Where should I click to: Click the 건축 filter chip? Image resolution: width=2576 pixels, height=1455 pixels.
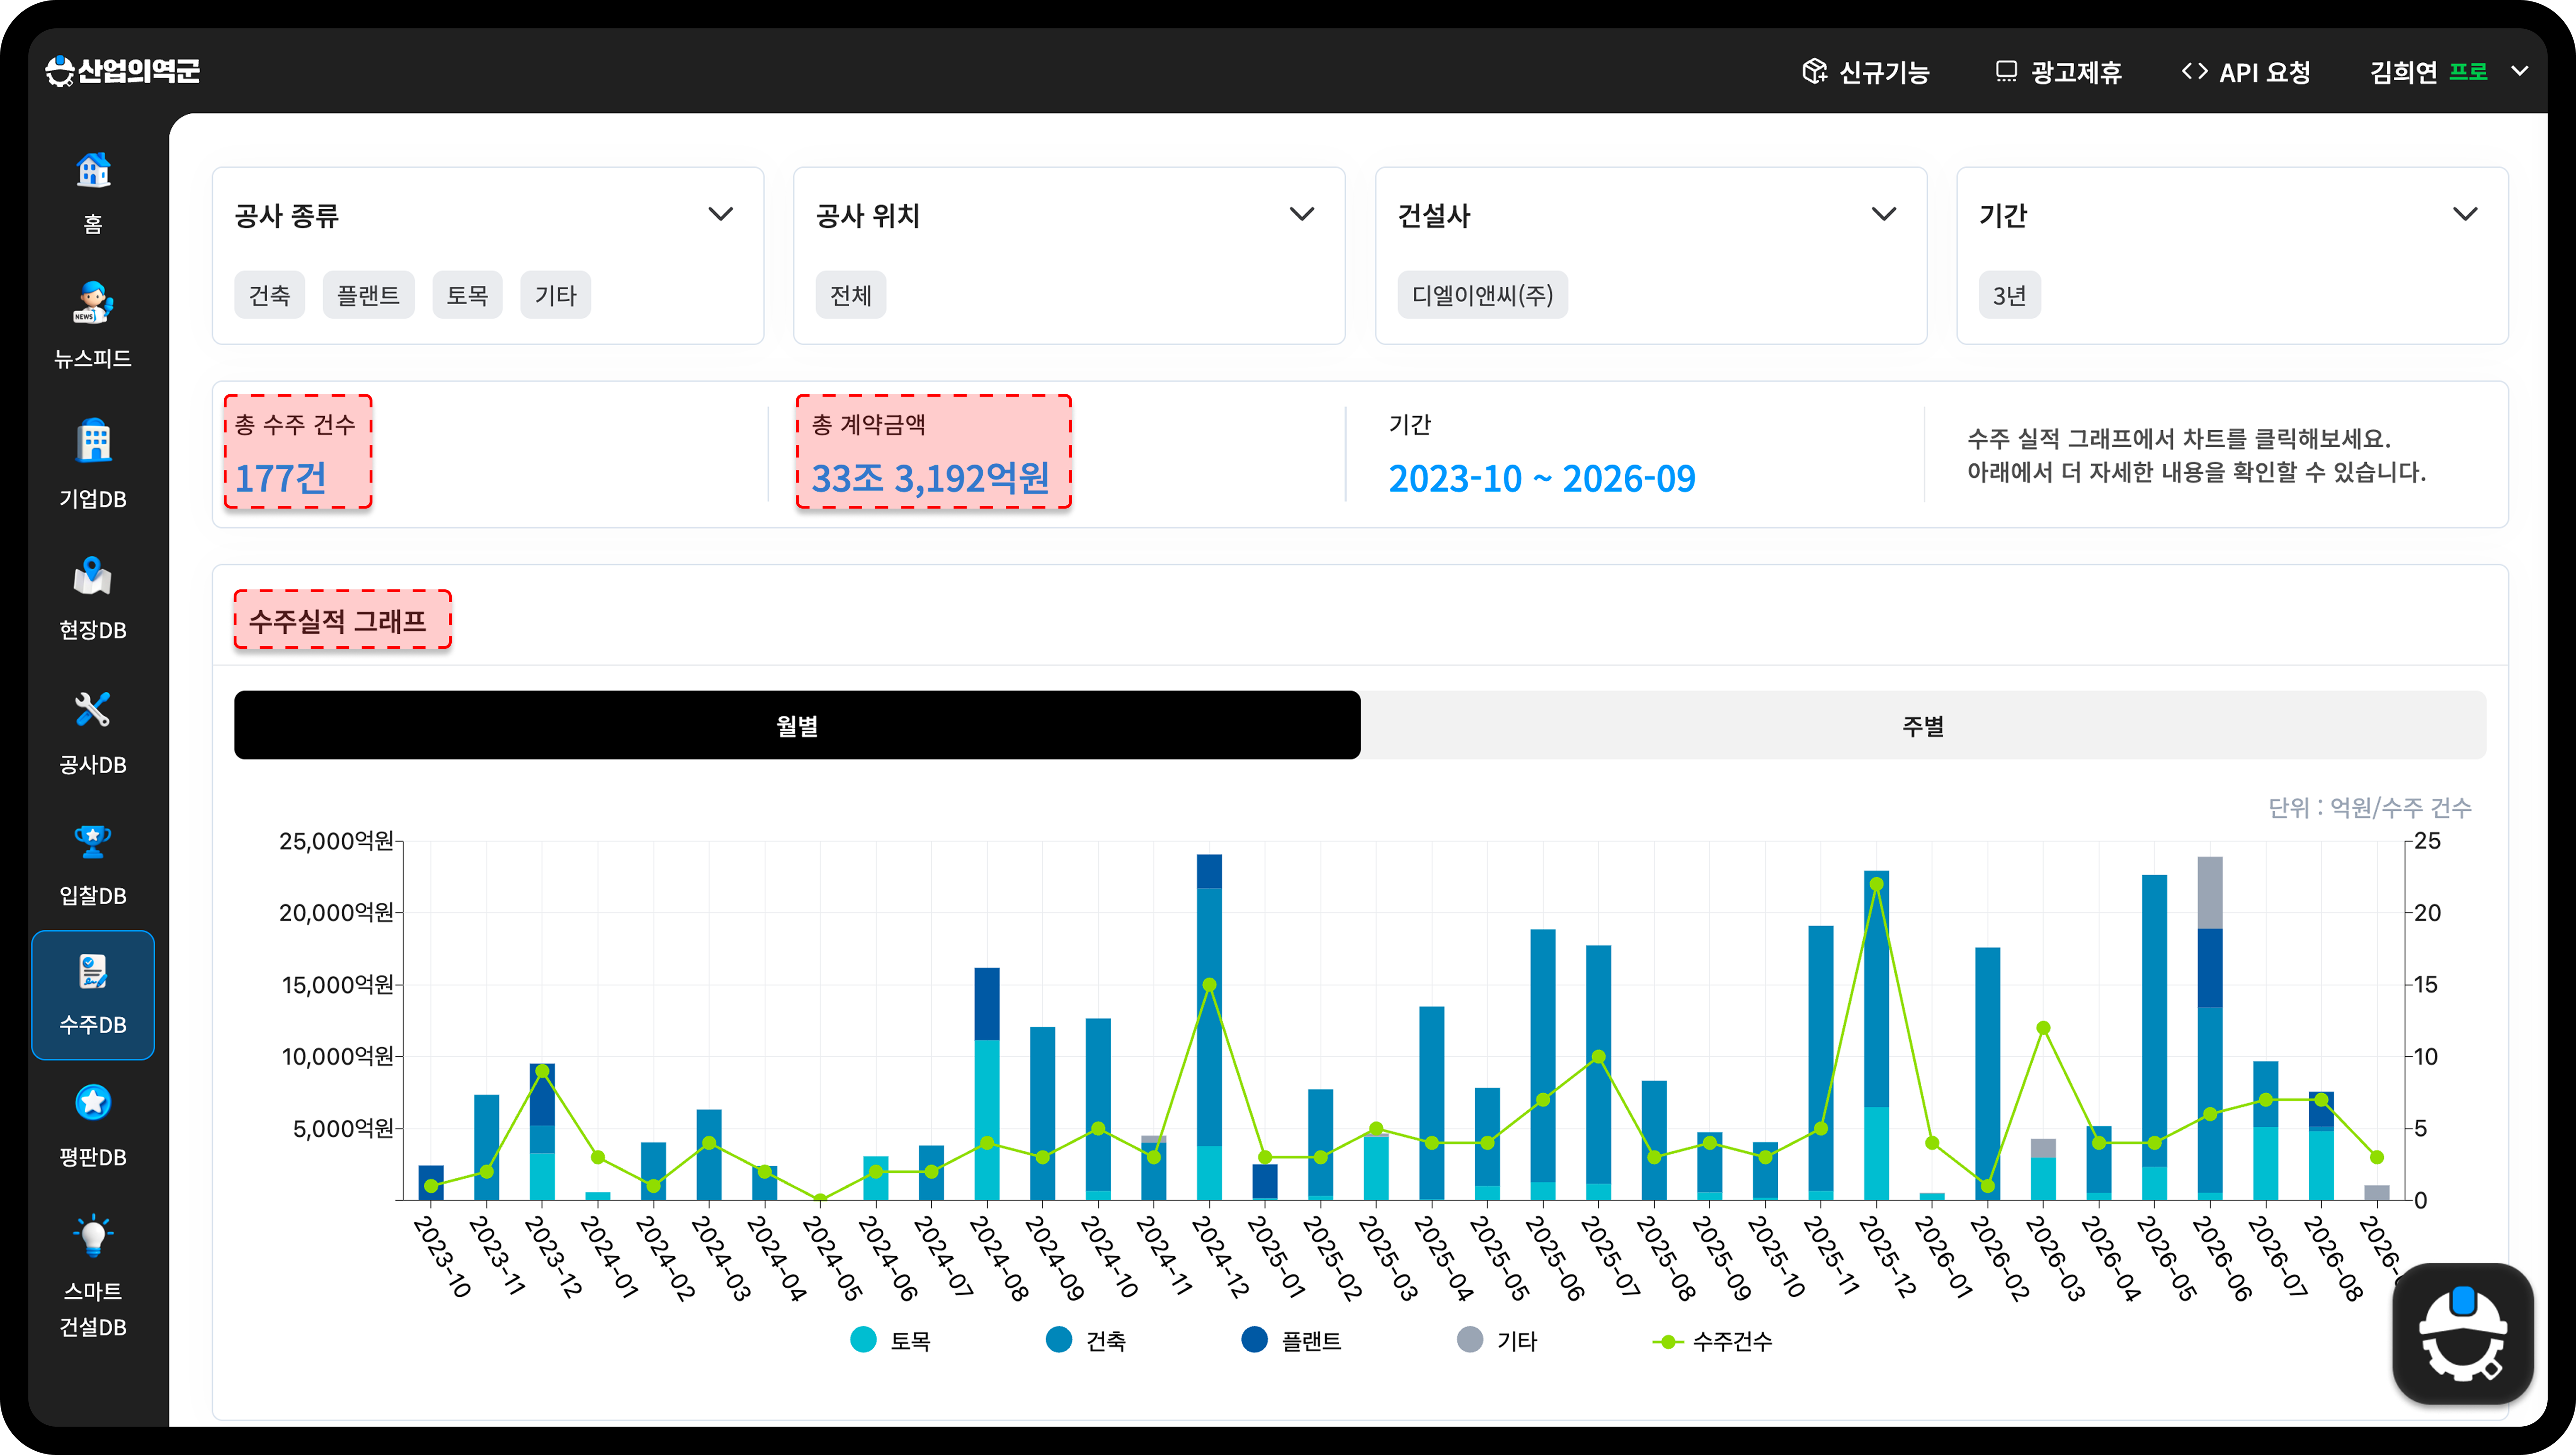tap(269, 295)
